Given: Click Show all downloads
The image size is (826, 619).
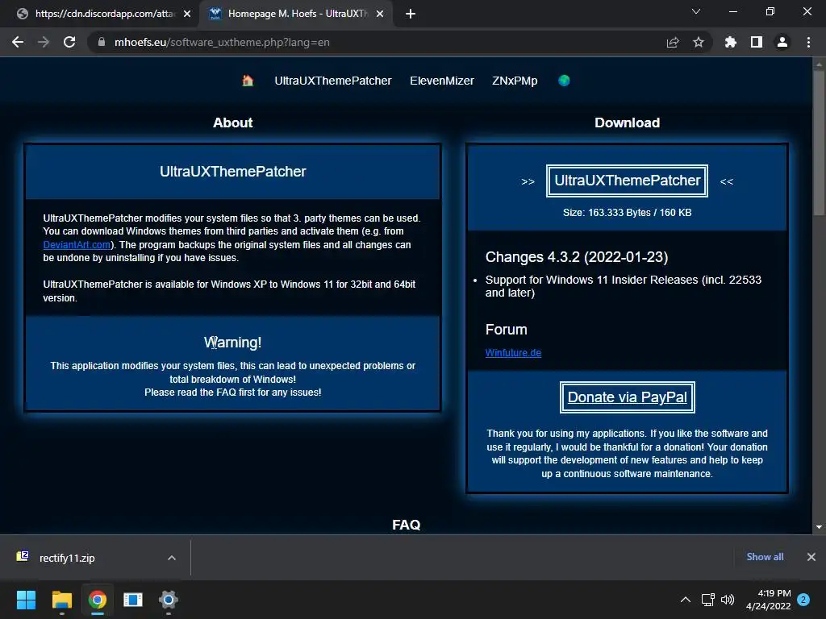Looking at the screenshot, I should (765, 557).
